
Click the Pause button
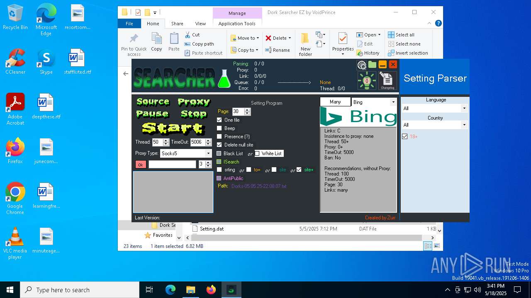(152, 114)
